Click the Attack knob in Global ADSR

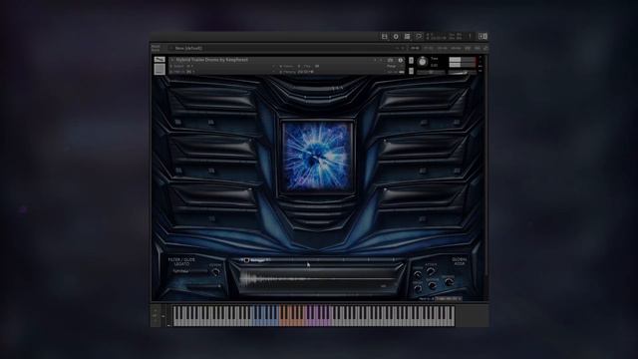point(431,271)
